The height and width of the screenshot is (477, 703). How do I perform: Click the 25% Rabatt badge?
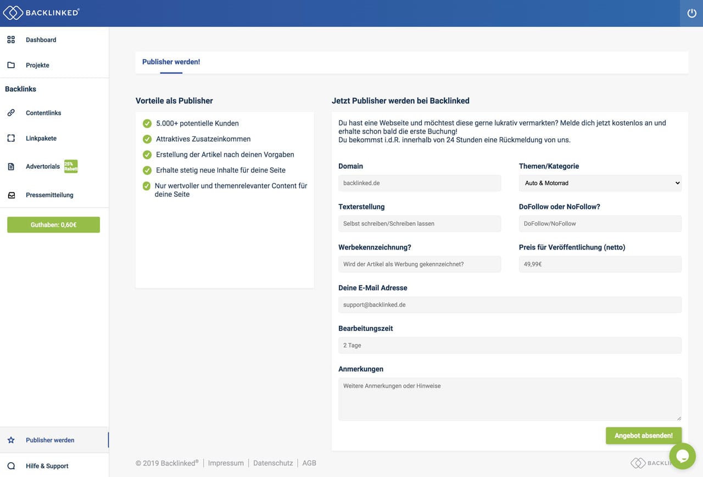coord(71,167)
